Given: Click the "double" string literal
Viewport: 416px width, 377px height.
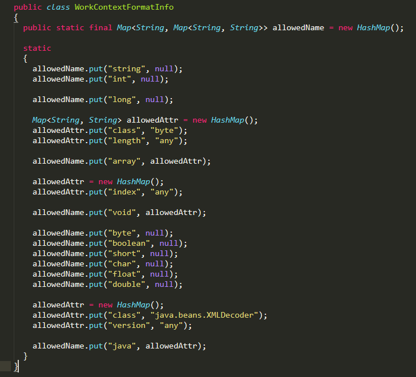Looking at the screenshot, I should coord(127,284).
